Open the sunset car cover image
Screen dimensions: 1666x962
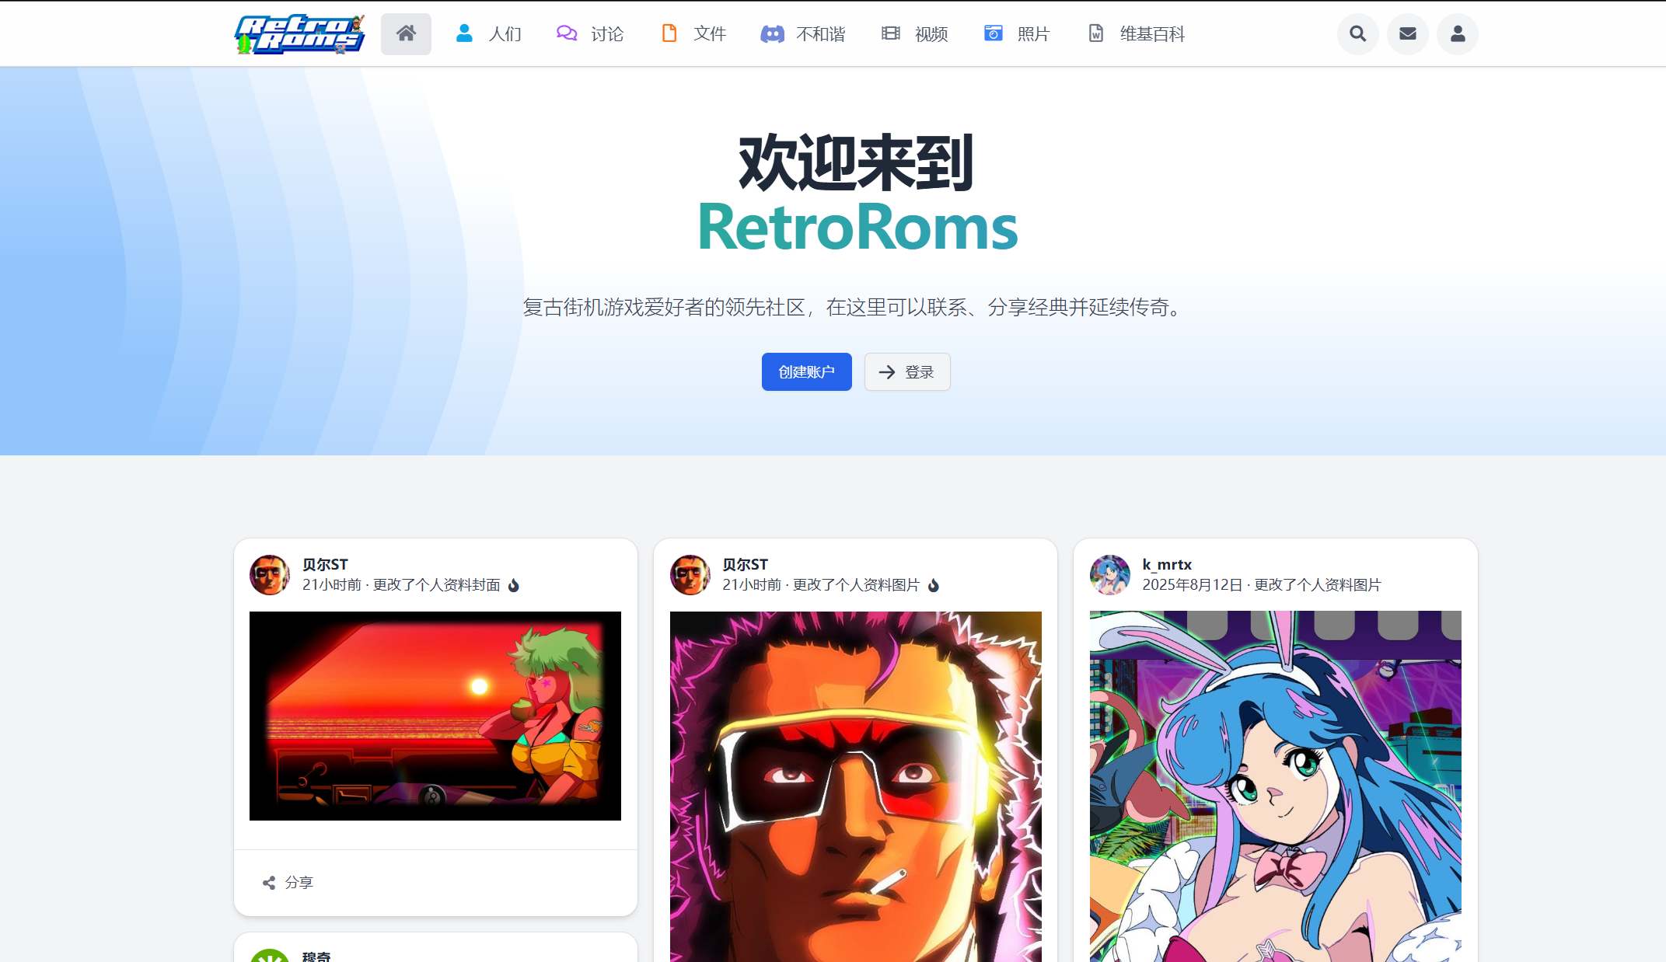point(435,716)
